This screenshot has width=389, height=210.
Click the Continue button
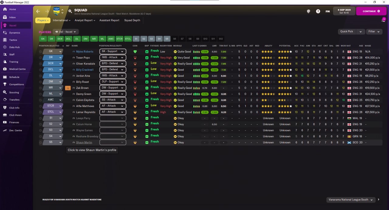[371, 11]
